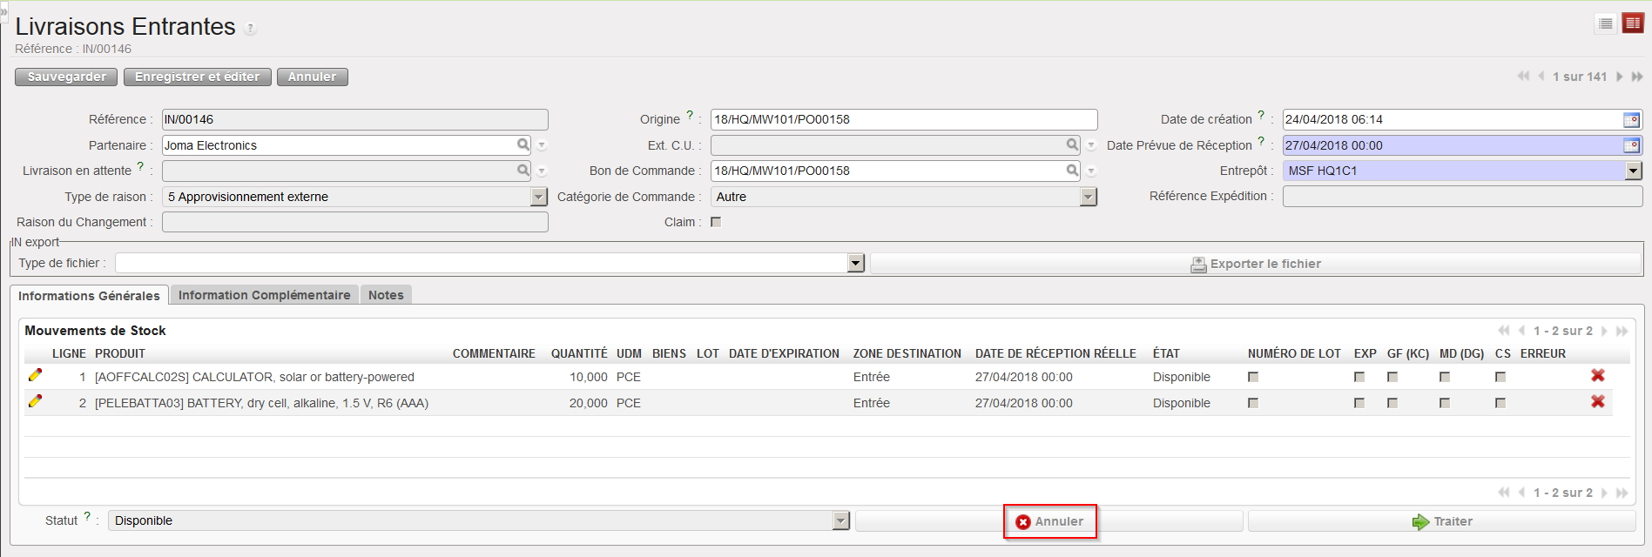Open calendar for Date Prévue de Réception
The width and height of the screenshot is (1652, 557).
tap(1631, 146)
